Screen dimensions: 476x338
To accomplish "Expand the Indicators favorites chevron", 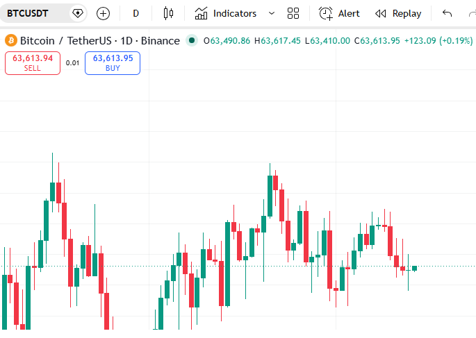I will click(272, 13).
